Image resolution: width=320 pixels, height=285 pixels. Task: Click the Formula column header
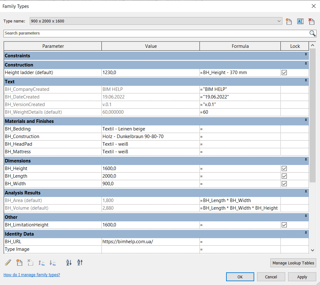[240, 46]
